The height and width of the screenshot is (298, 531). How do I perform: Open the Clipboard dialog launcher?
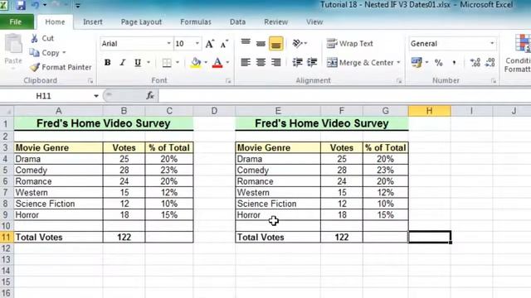tap(90, 81)
